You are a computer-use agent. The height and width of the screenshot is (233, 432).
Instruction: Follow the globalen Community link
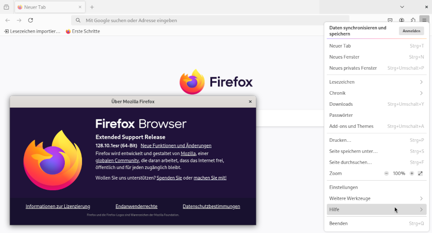click(117, 160)
